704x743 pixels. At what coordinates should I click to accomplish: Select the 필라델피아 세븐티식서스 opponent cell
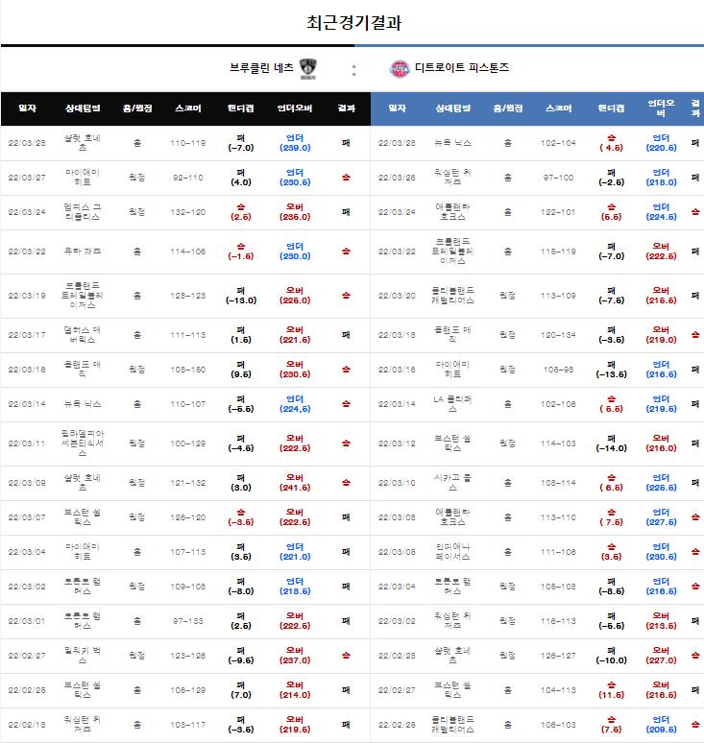pyautogui.click(x=83, y=443)
